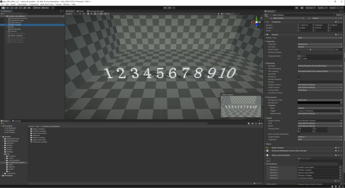345x188 pixels.
Task: Open the GameObject menu
Action: click(x=22, y=4)
